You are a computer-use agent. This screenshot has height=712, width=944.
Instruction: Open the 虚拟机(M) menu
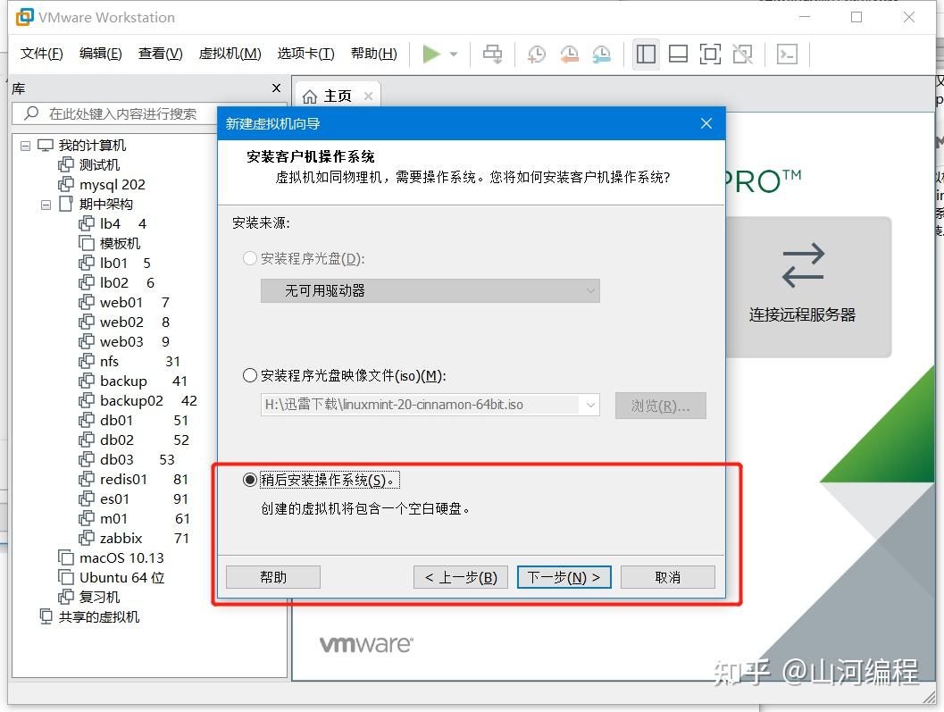point(230,54)
